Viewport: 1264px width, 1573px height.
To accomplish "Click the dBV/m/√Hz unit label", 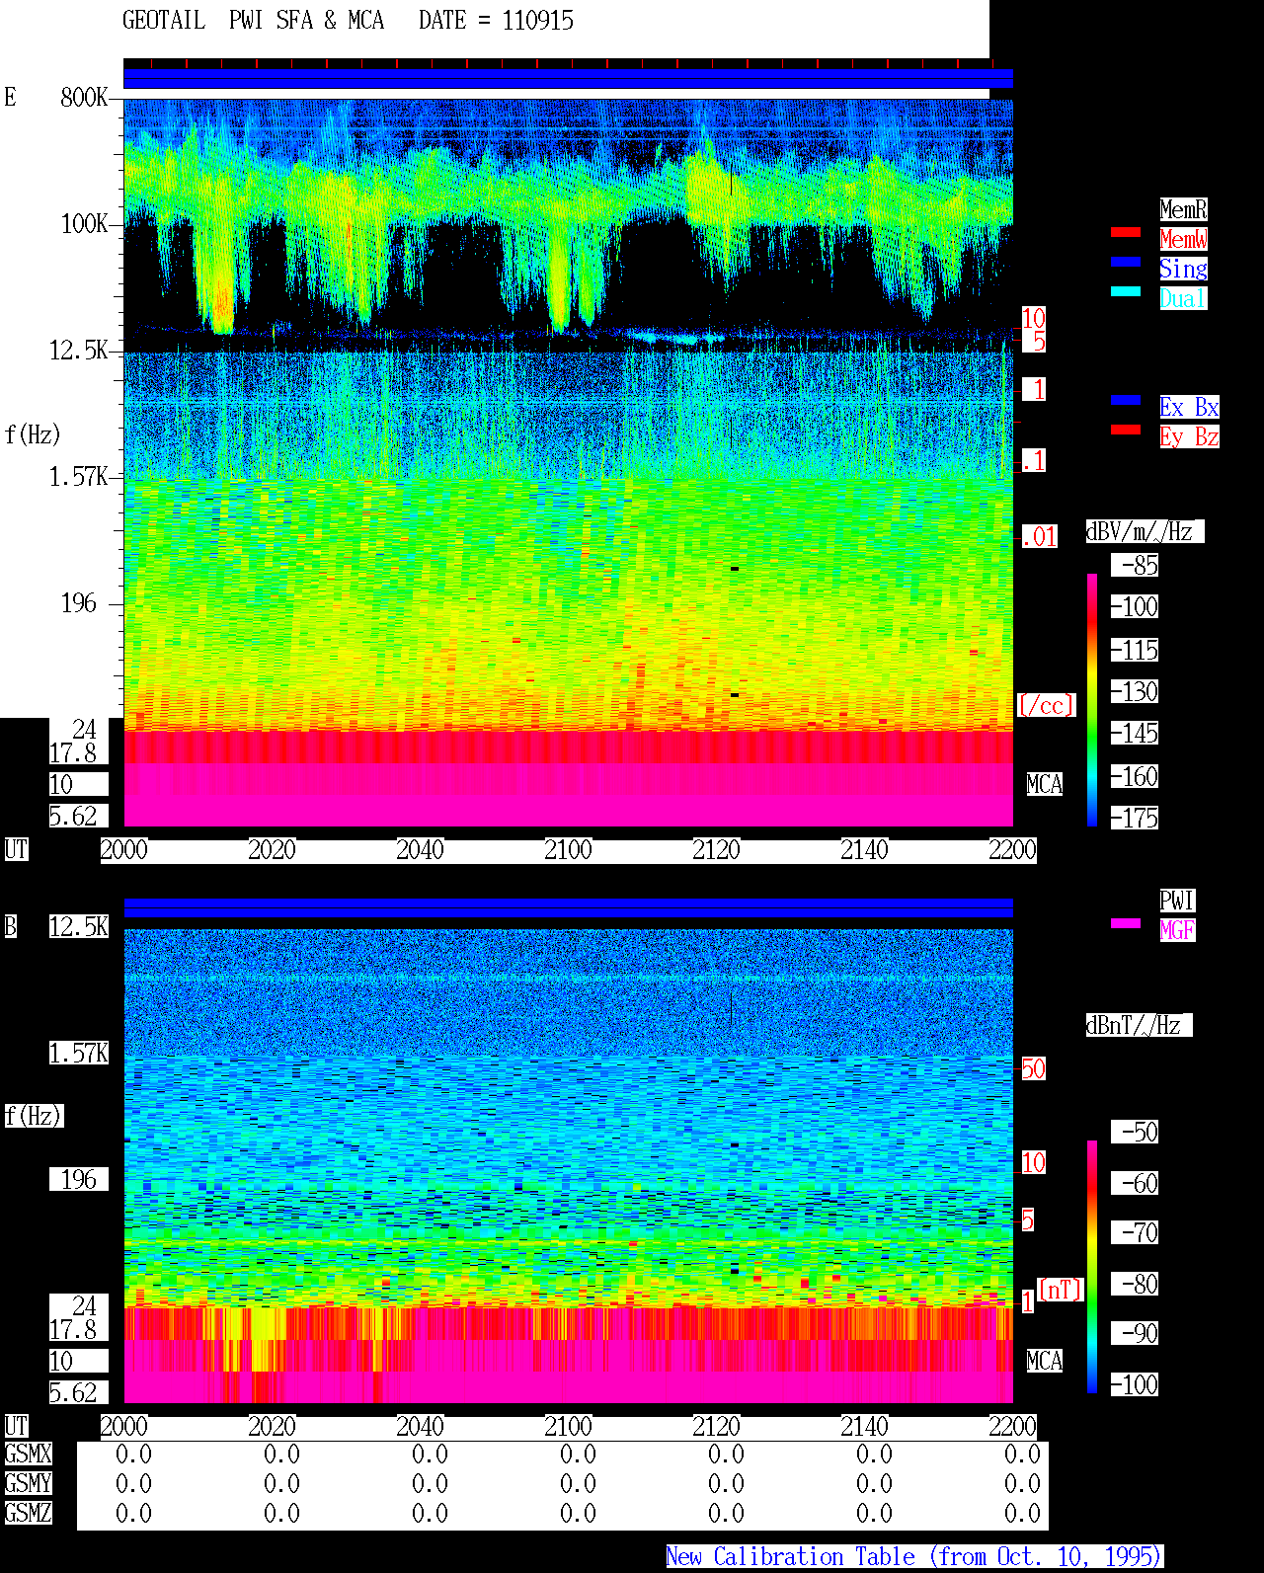I will [x=1145, y=531].
